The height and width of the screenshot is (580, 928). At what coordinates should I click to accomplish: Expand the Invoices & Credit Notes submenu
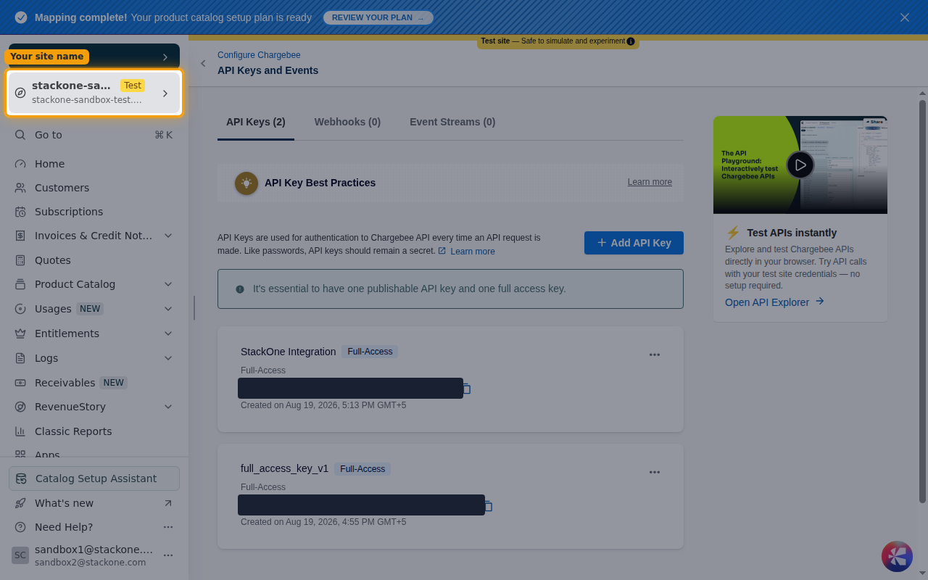168,236
